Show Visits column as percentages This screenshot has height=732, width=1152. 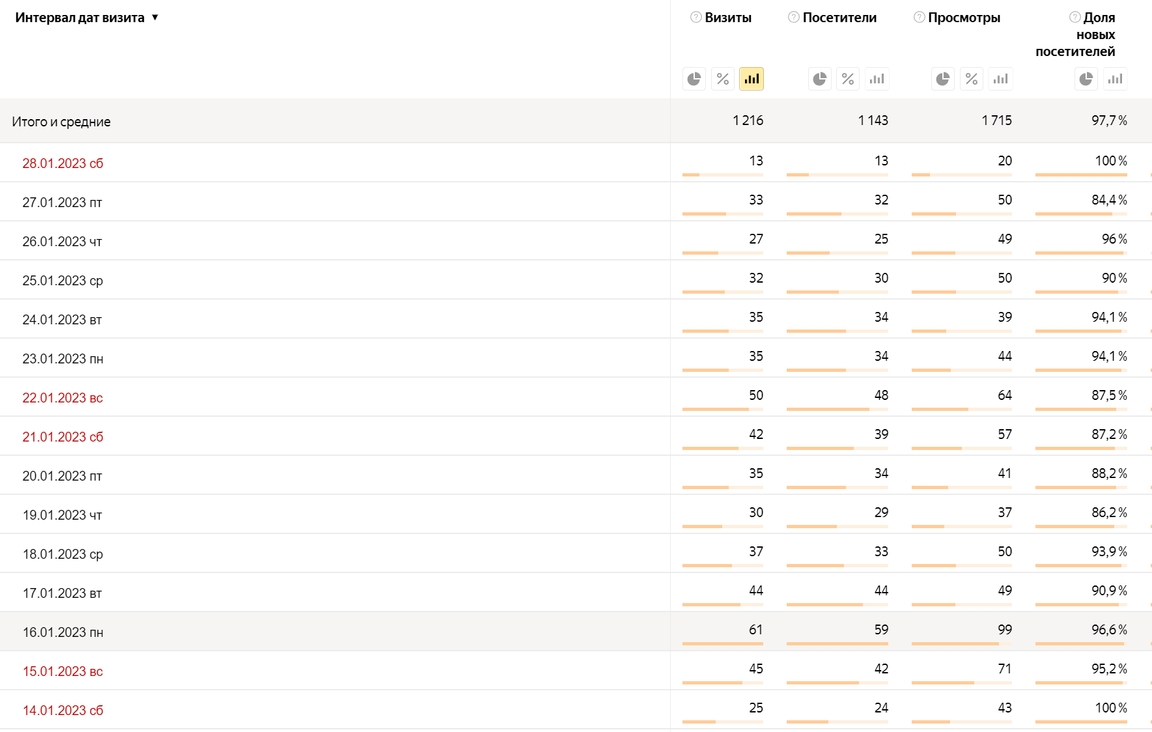coord(723,79)
